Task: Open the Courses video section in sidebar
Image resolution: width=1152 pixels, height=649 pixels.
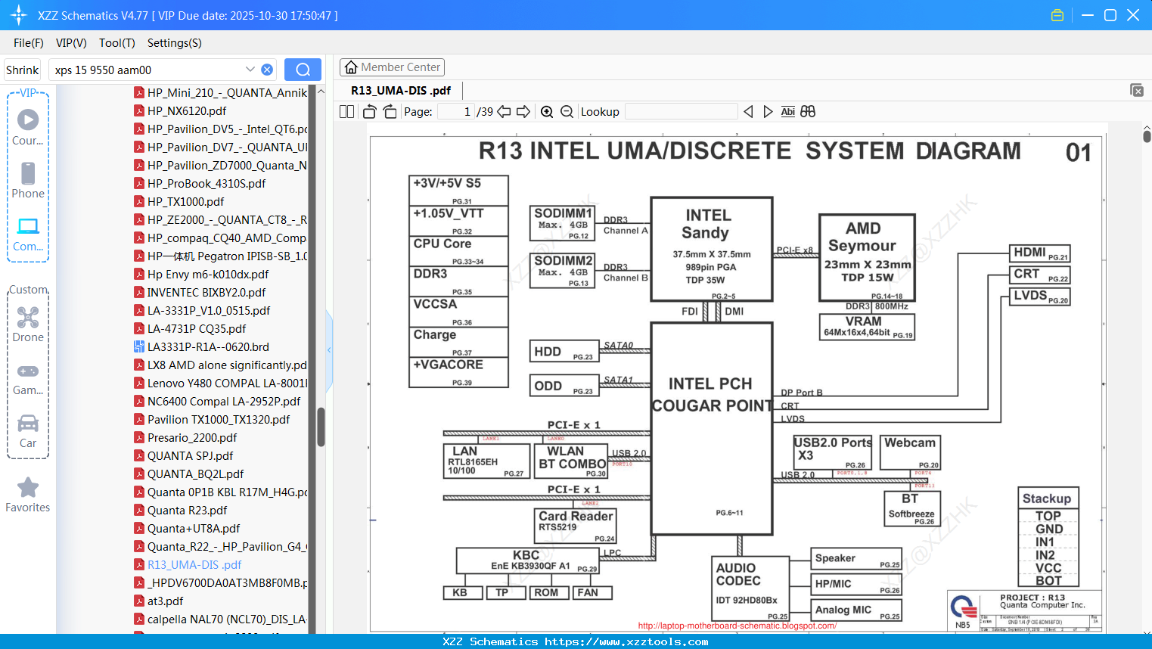Action: pos(28,127)
